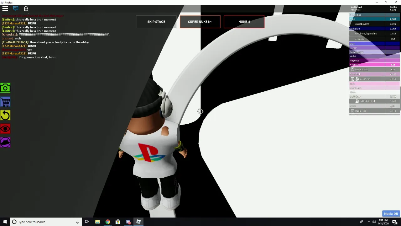Select Radianted row in the leaderboard list
Screen dimensions: 401x226
[x=375, y=111]
